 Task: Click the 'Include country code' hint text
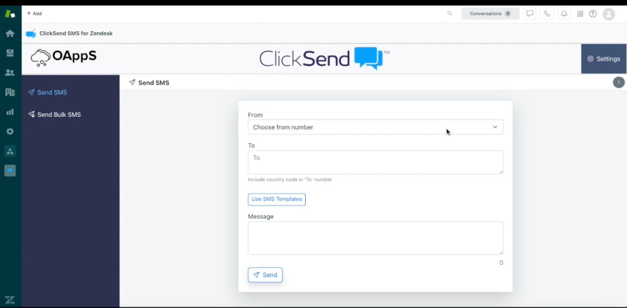(290, 179)
